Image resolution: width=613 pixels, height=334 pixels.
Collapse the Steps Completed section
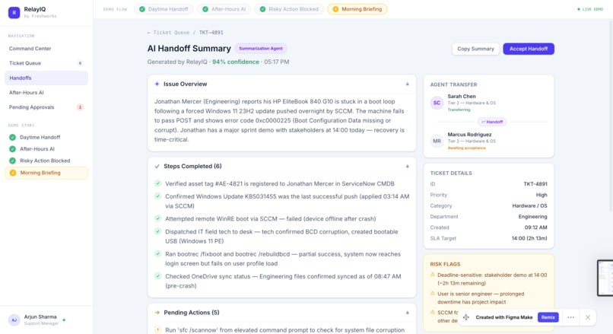pos(408,166)
